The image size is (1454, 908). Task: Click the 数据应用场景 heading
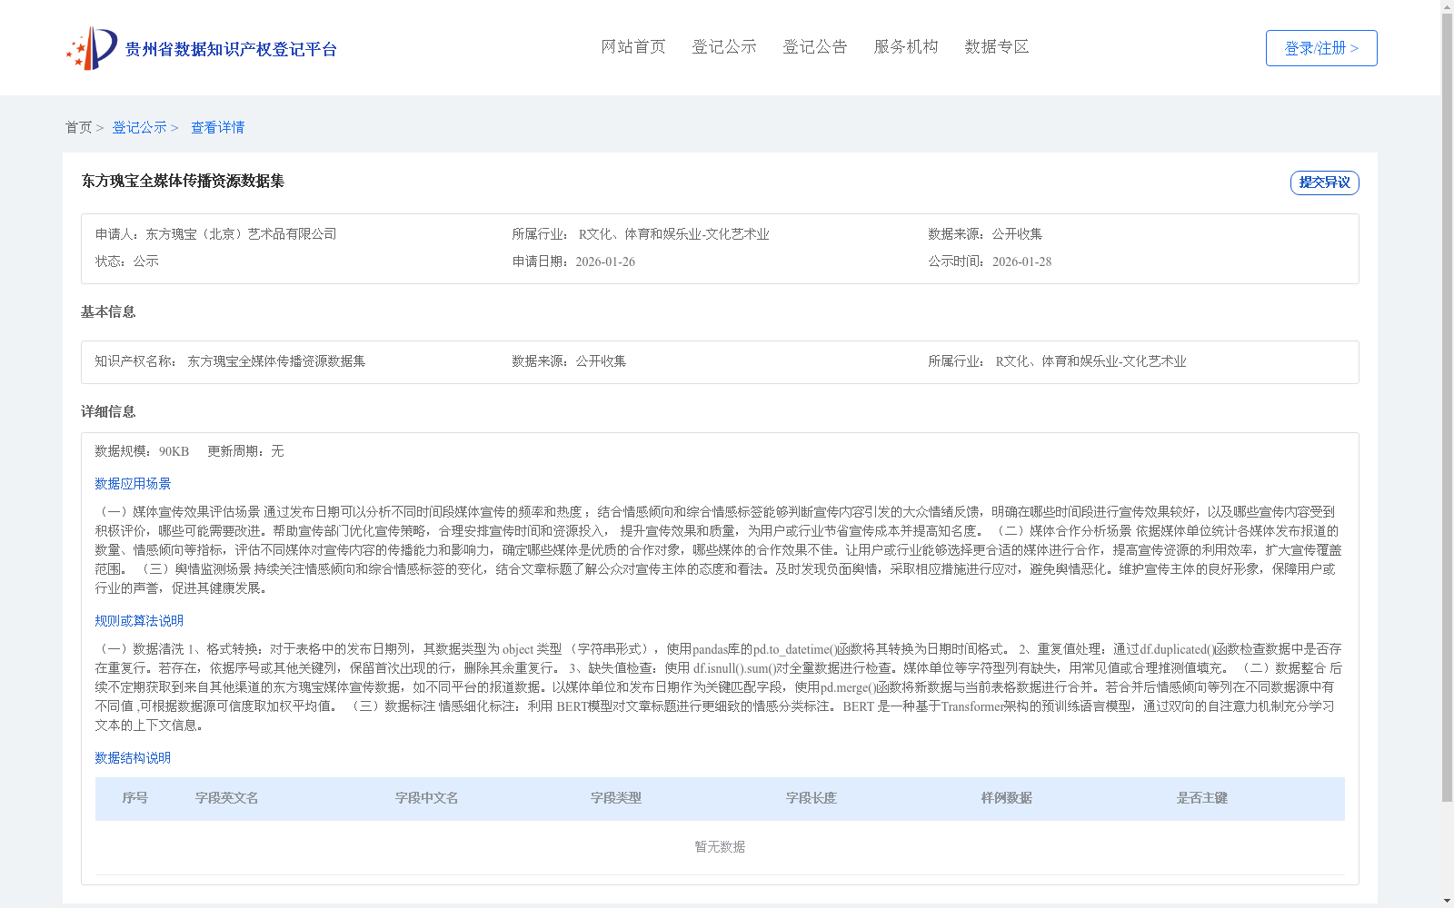pyautogui.click(x=133, y=484)
